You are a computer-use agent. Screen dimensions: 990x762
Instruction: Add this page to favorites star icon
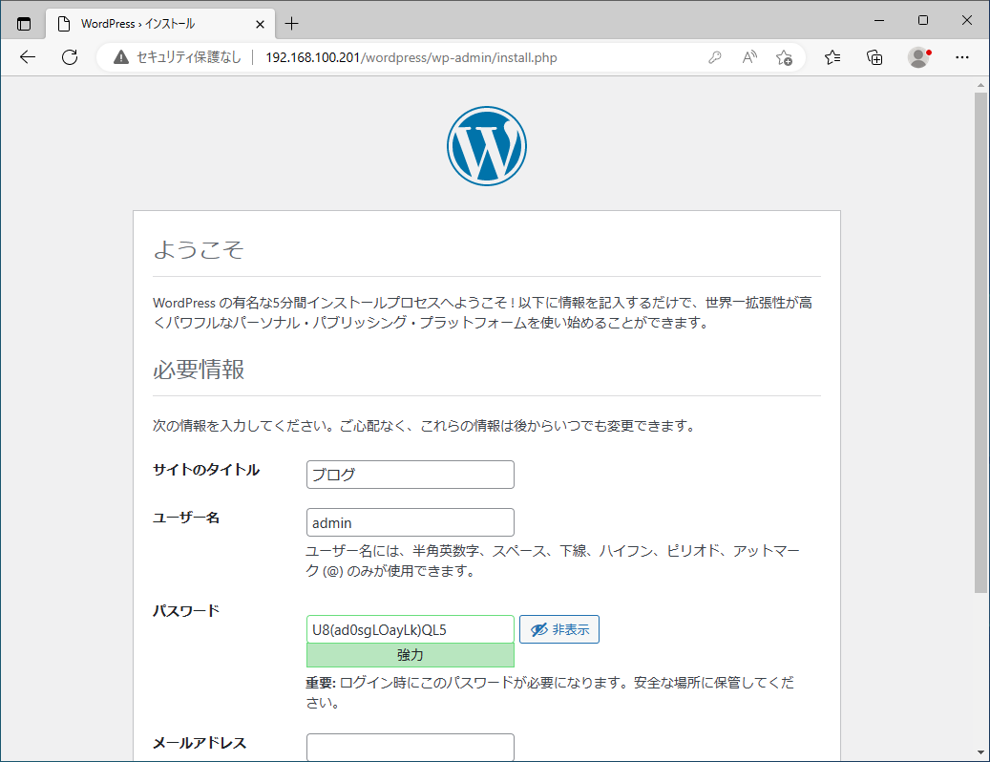pos(784,57)
